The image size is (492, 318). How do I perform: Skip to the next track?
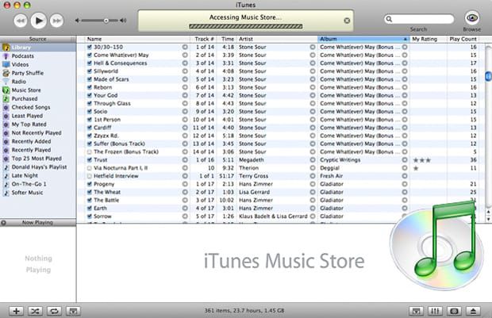[x=57, y=21]
